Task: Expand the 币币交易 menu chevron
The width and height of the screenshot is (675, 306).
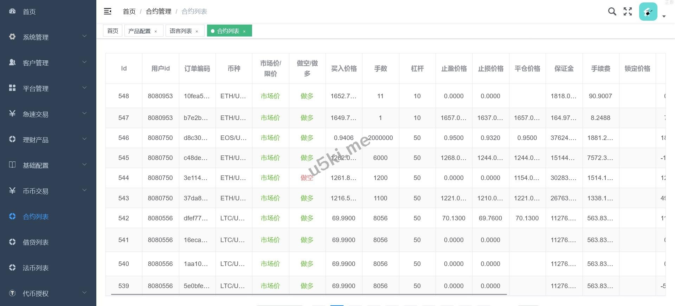Action: click(84, 190)
